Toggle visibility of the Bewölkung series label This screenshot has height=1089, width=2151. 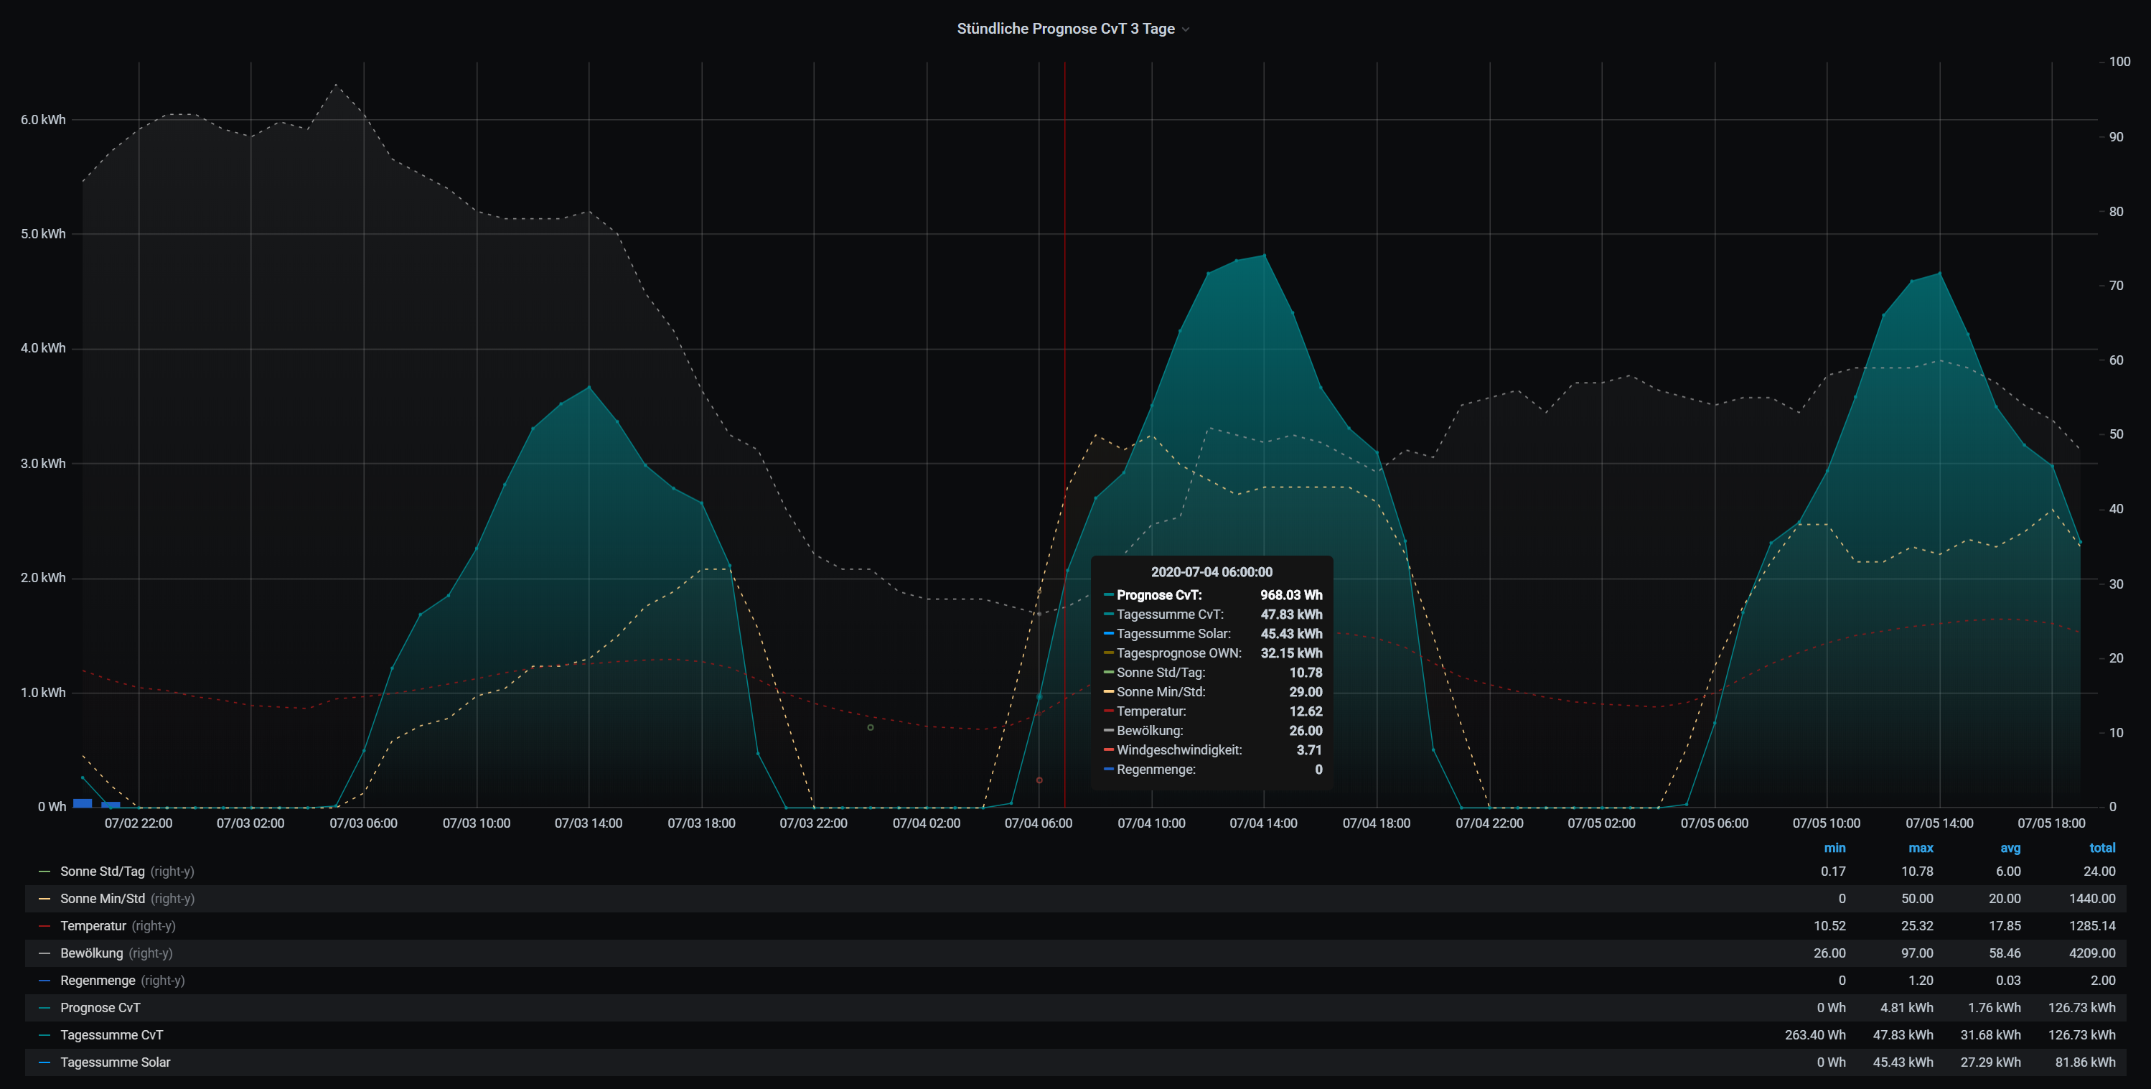tap(91, 953)
